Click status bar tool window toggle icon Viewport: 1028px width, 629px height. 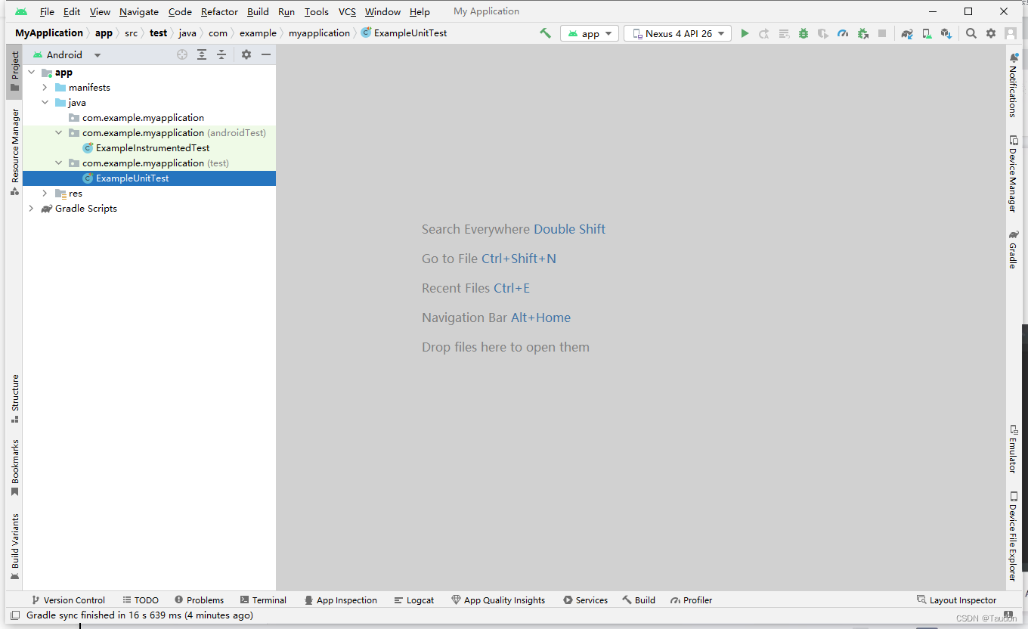(x=14, y=615)
